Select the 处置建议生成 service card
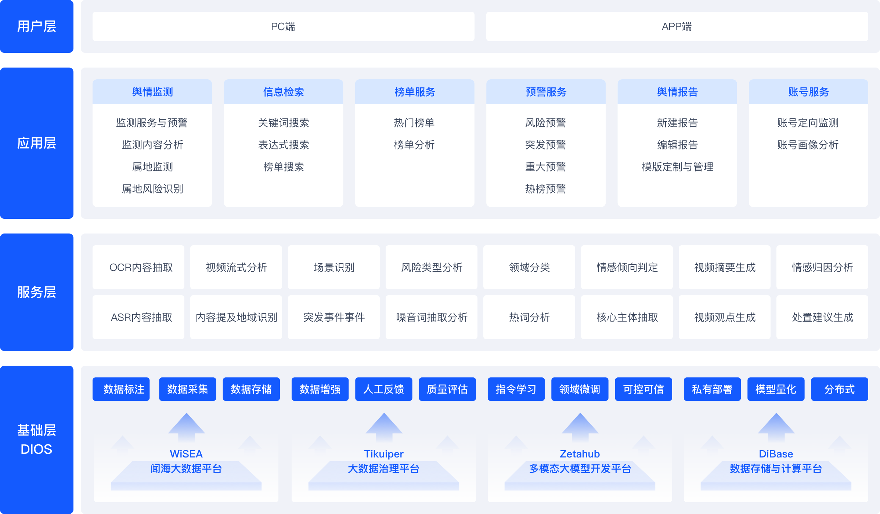This screenshot has width=880, height=514. [822, 317]
